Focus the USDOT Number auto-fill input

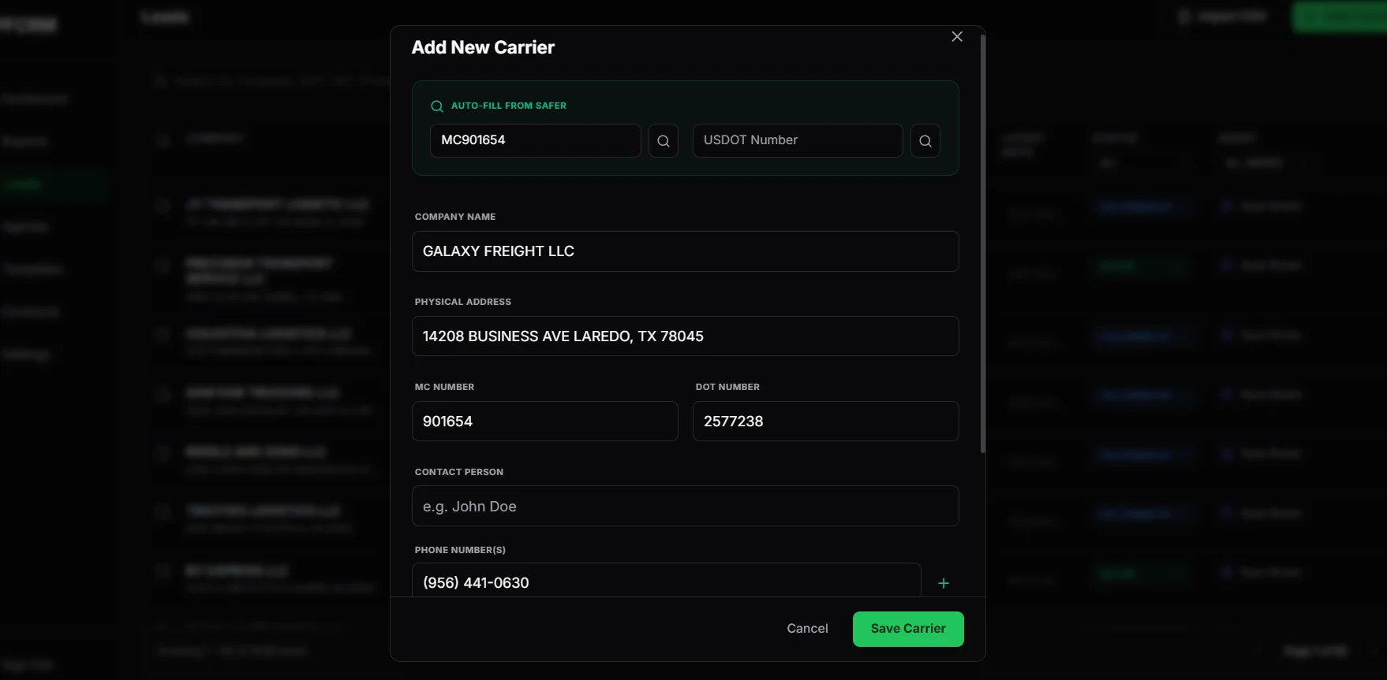coord(798,140)
